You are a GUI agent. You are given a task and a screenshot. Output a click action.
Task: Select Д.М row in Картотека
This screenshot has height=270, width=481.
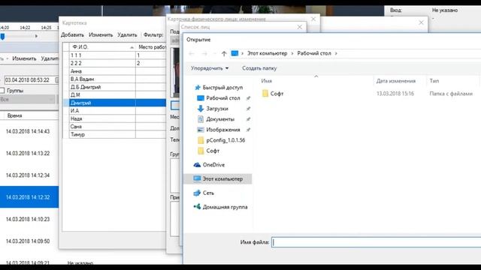tap(117, 95)
